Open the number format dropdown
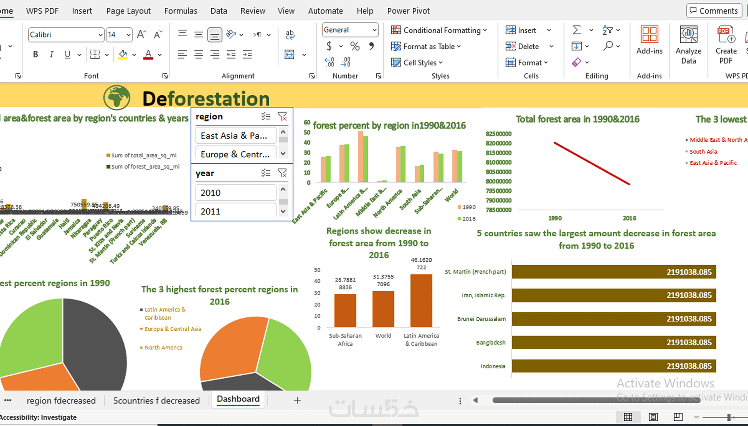This screenshot has width=748, height=426. pyautogui.click(x=374, y=30)
